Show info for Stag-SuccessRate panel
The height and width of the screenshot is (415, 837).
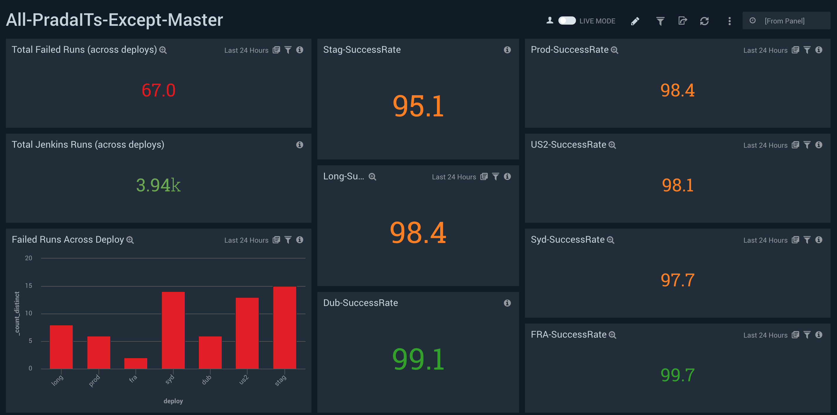[x=507, y=50]
